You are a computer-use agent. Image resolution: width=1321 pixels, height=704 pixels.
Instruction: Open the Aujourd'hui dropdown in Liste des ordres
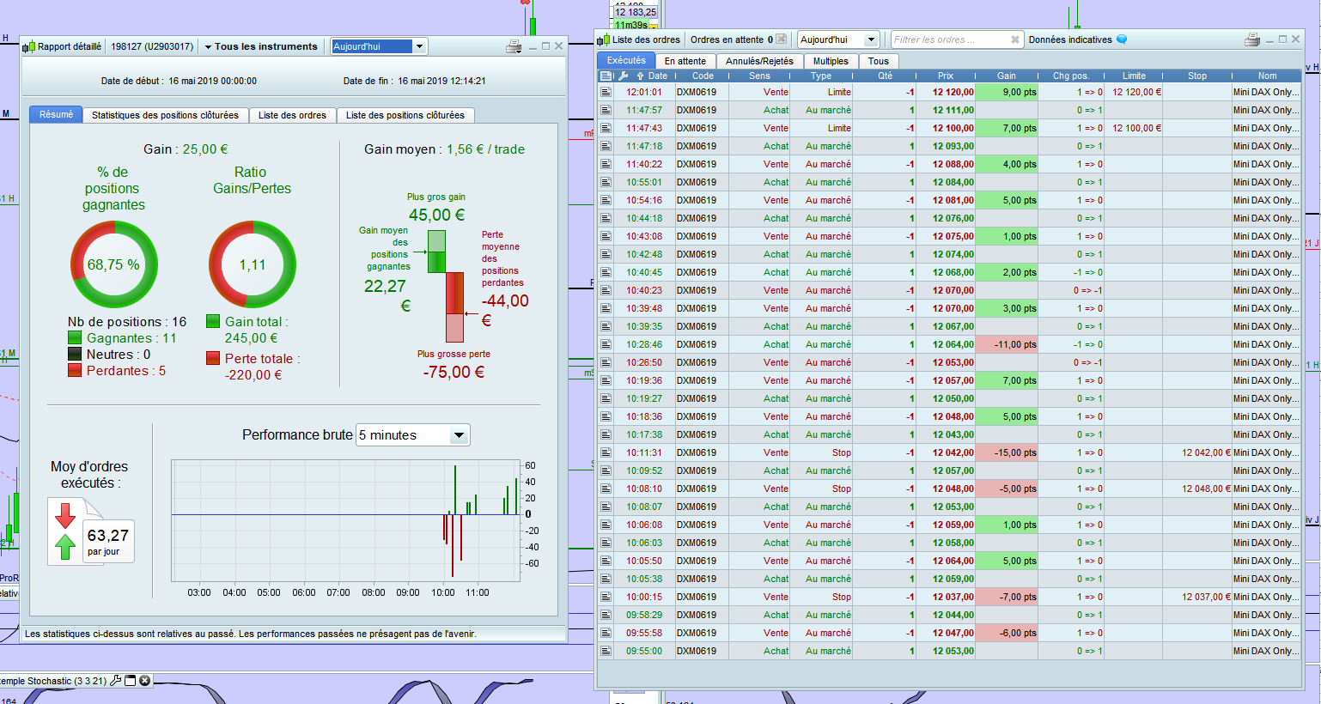click(x=838, y=39)
